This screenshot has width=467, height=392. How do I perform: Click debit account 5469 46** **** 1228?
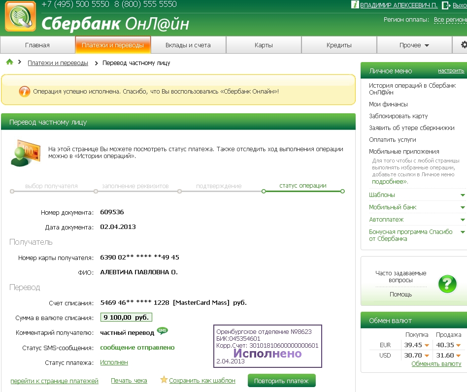click(x=134, y=302)
